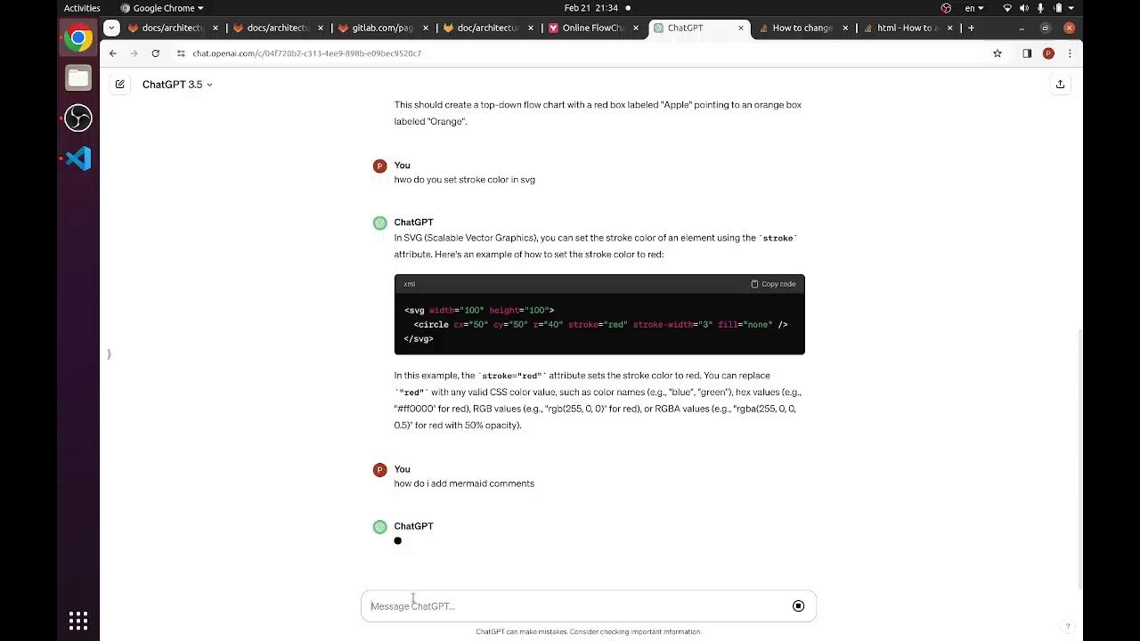1140x641 pixels.
Task: Open the Google Chrome app menu in the top bar
Action: click(x=162, y=8)
